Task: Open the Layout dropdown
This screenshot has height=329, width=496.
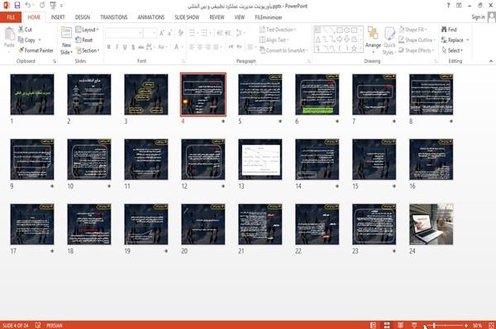Action: point(87,30)
